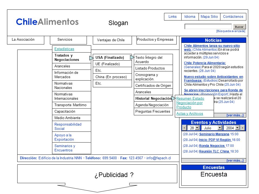Open Estadísticas menu item
Screen dimensions: 259x194
tap(71, 49)
